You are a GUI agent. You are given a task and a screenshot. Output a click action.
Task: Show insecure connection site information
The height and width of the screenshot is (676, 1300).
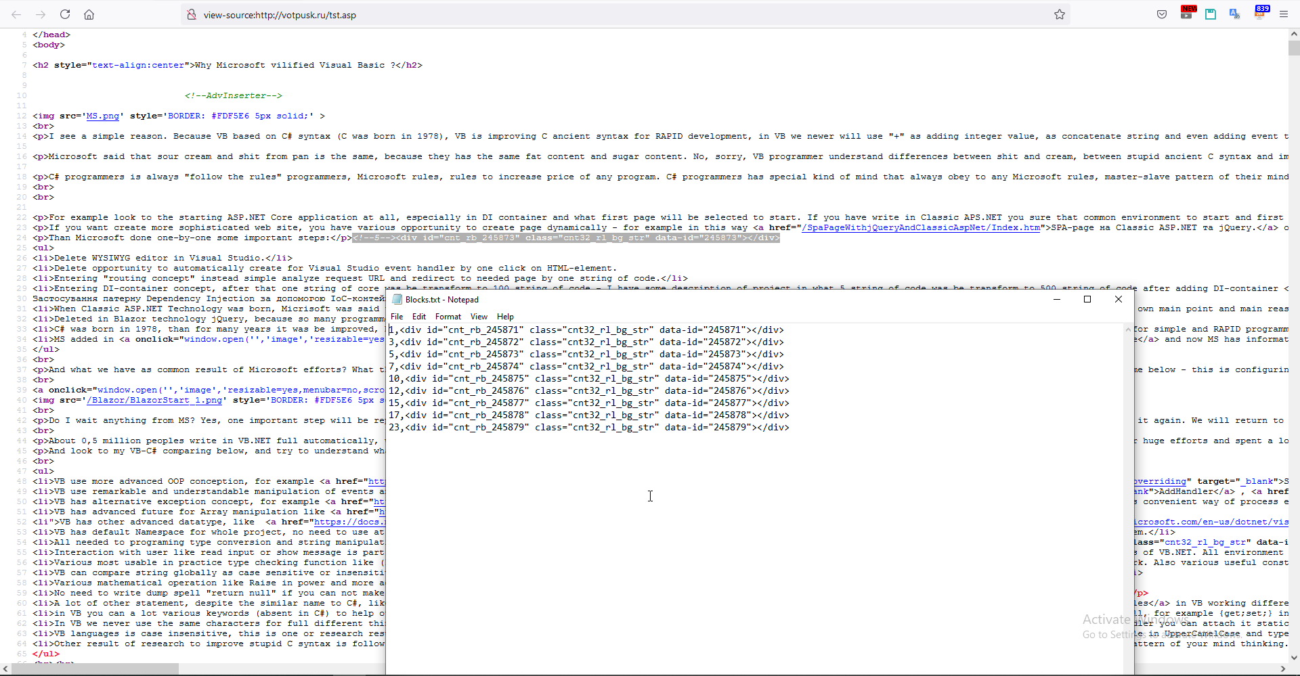pyautogui.click(x=192, y=14)
